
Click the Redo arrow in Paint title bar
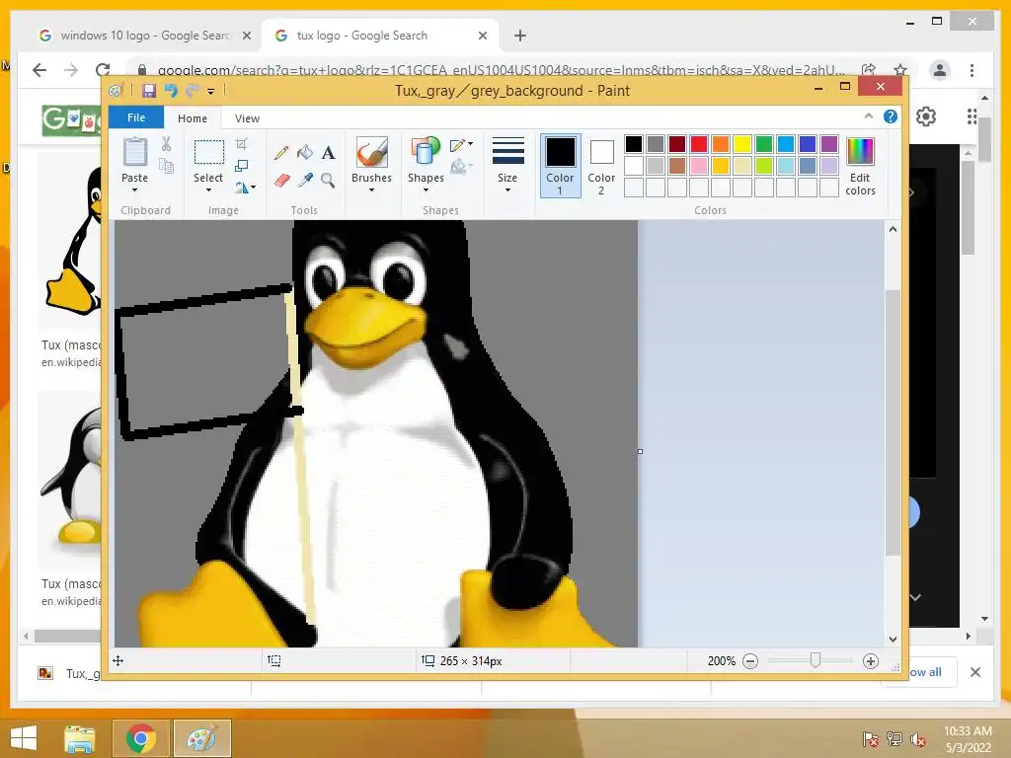tap(192, 91)
